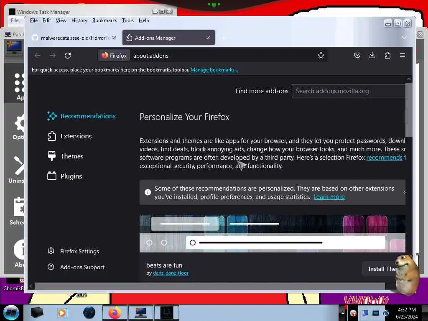Click the info icon in the notice
428x321 pixels.
click(x=148, y=192)
